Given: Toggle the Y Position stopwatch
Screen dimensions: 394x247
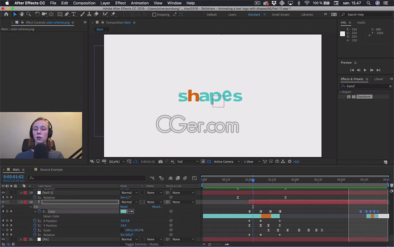Looking at the screenshot, I should [35, 225].
